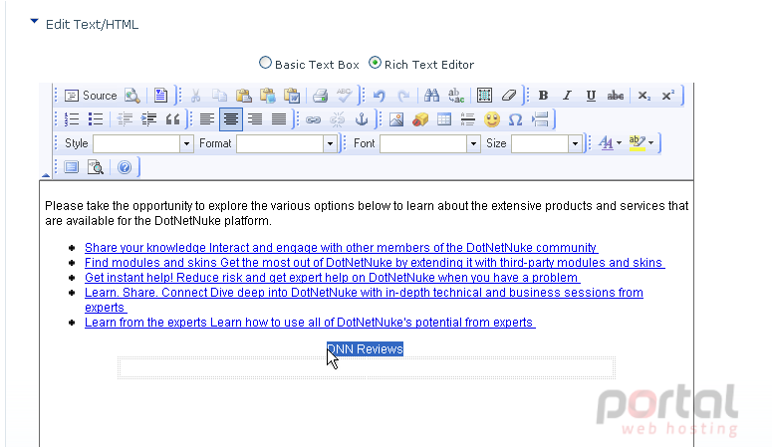Align text right
This screenshot has height=448, width=773.
click(255, 119)
